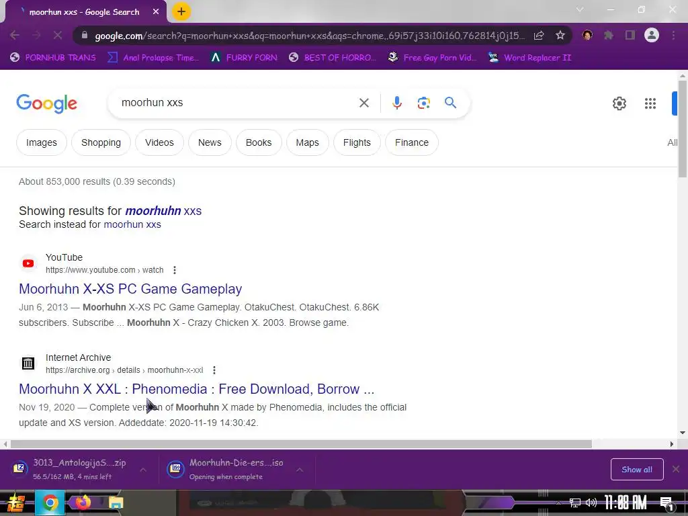This screenshot has width=688, height=516.
Task: Go to the Google logo homepage
Action: 46,103
